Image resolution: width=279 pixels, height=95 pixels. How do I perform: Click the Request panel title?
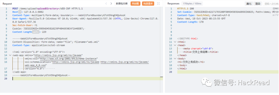7,4
